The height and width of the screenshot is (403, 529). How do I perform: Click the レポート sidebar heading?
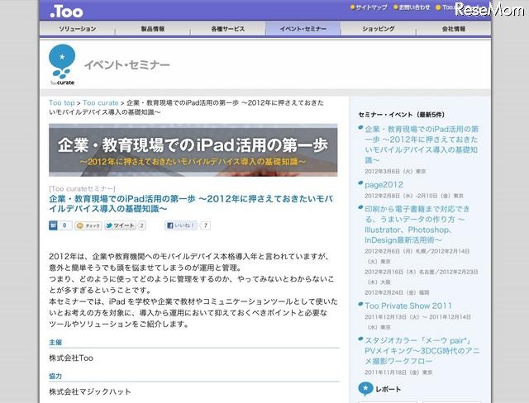point(388,389)
